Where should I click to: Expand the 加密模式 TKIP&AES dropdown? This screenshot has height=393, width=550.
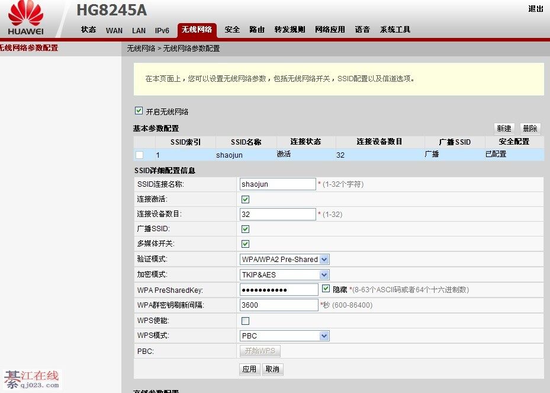tap(284, 274)
